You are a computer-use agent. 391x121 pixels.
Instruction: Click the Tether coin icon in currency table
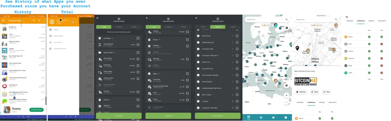pyautogui.click(x=346, y=73)
